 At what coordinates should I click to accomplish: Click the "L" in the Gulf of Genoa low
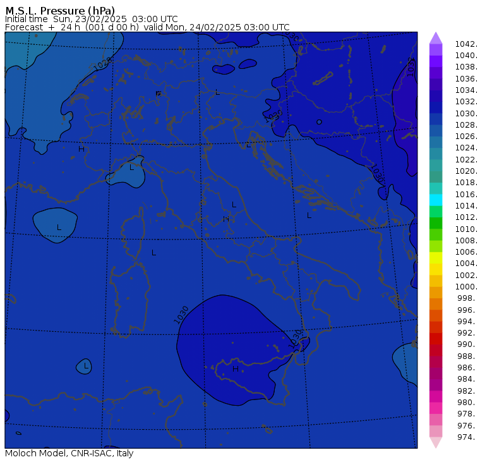point(131,167)
